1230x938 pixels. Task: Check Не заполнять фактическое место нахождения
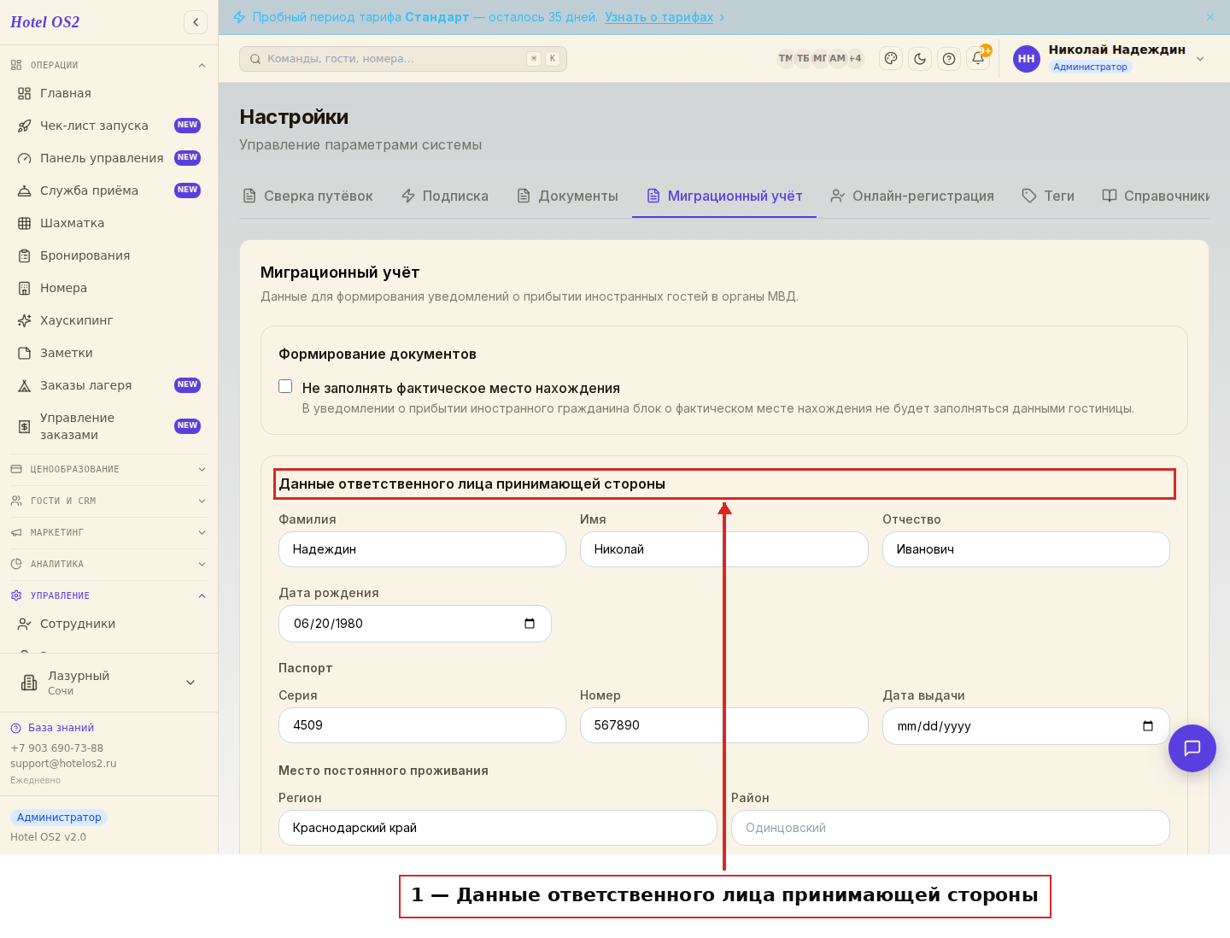285,386
